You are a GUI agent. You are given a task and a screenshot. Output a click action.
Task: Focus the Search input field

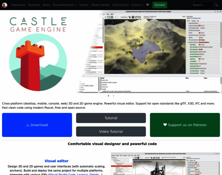pos(202,5)
